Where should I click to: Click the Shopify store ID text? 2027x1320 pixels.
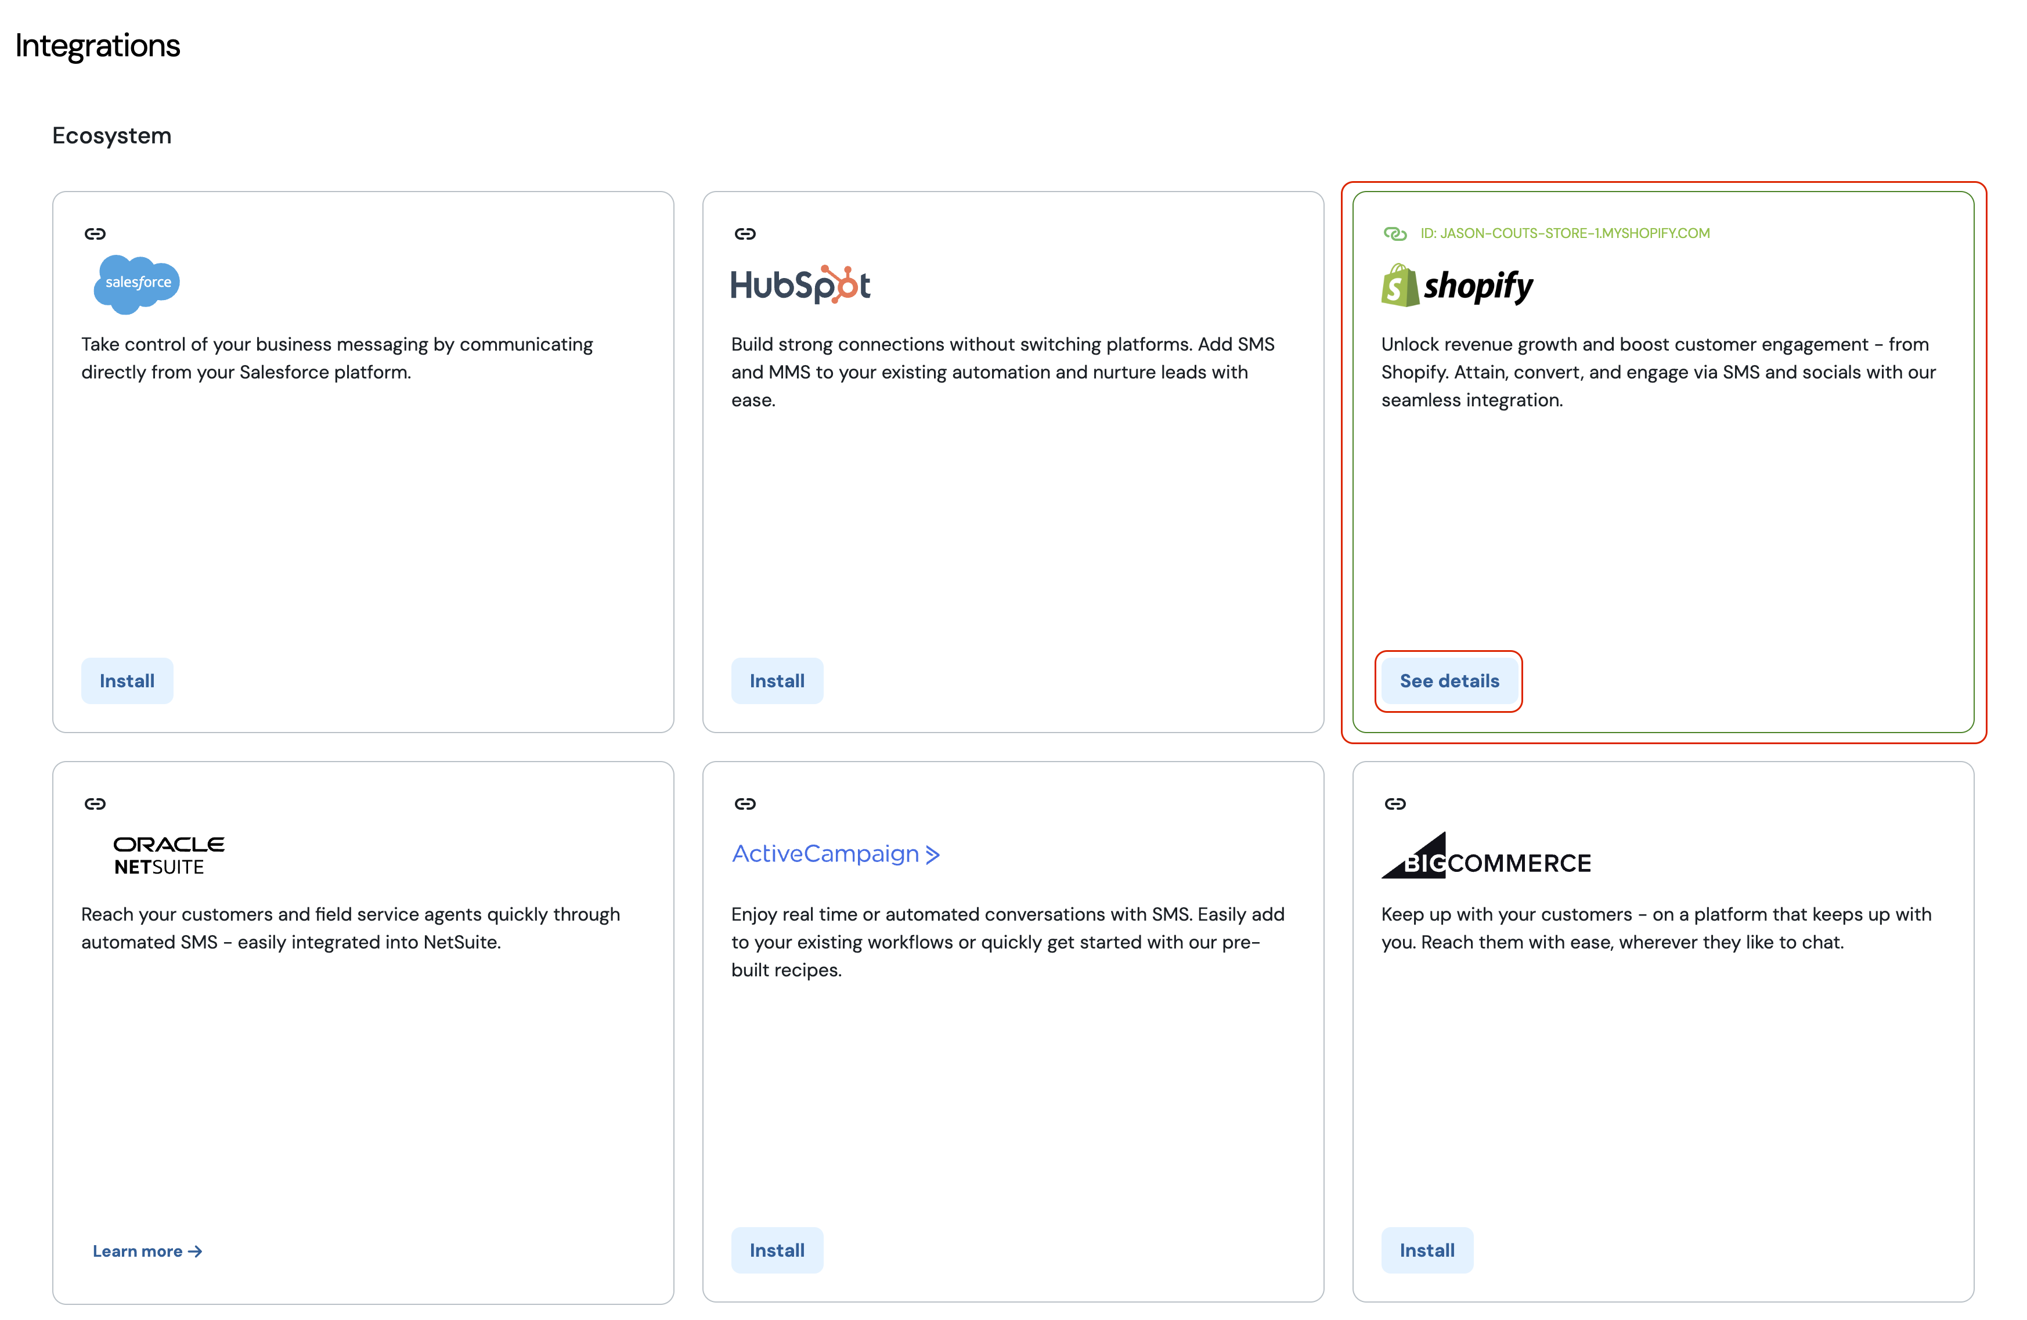pos(1564,233)
